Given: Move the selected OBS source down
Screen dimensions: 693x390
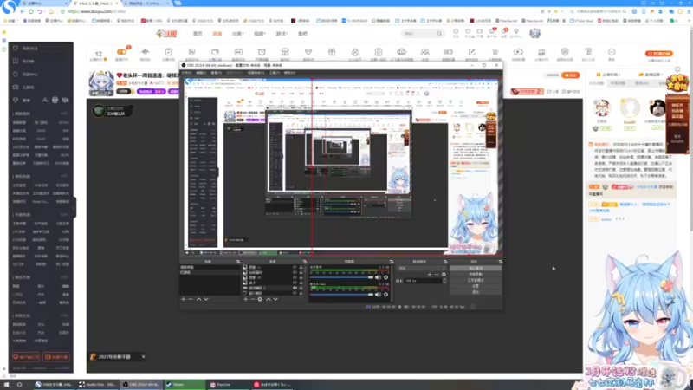Looking at the screenshot, I should click(x=275, y=299).
